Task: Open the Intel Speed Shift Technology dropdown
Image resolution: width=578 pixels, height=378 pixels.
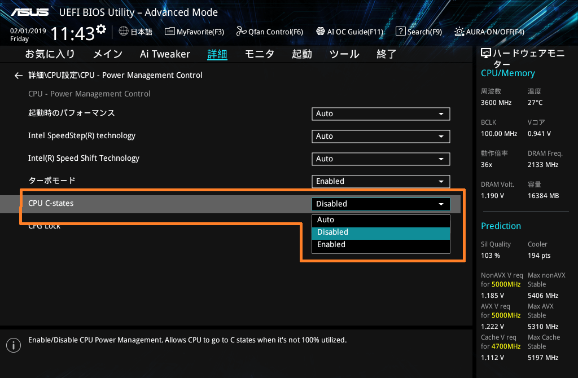Action: pos(381,159)
